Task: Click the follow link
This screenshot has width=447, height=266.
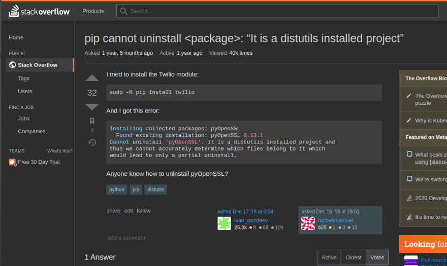Action: point(144,211)
